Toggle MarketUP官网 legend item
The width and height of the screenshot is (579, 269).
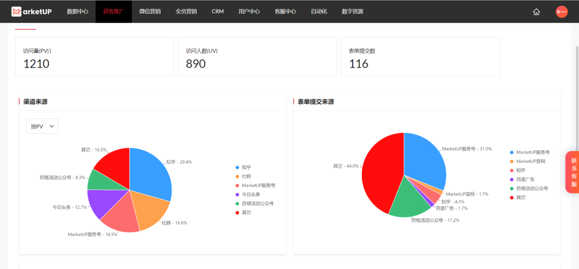(x=528, y=161)
